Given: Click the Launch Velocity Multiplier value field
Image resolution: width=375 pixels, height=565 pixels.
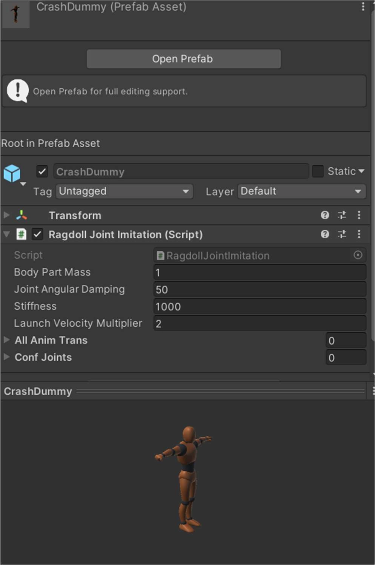Looking at the screenshot, I should tap(260, 323).
